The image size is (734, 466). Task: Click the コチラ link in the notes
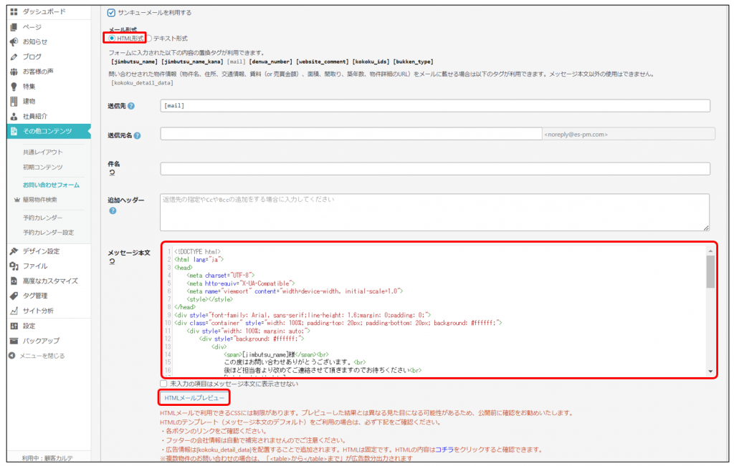[446, 450]
